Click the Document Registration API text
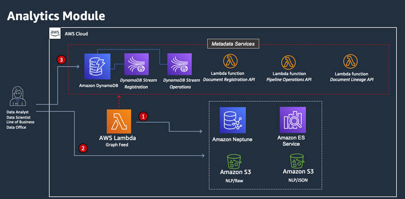The image size is (405, 199). coord(229,79)
